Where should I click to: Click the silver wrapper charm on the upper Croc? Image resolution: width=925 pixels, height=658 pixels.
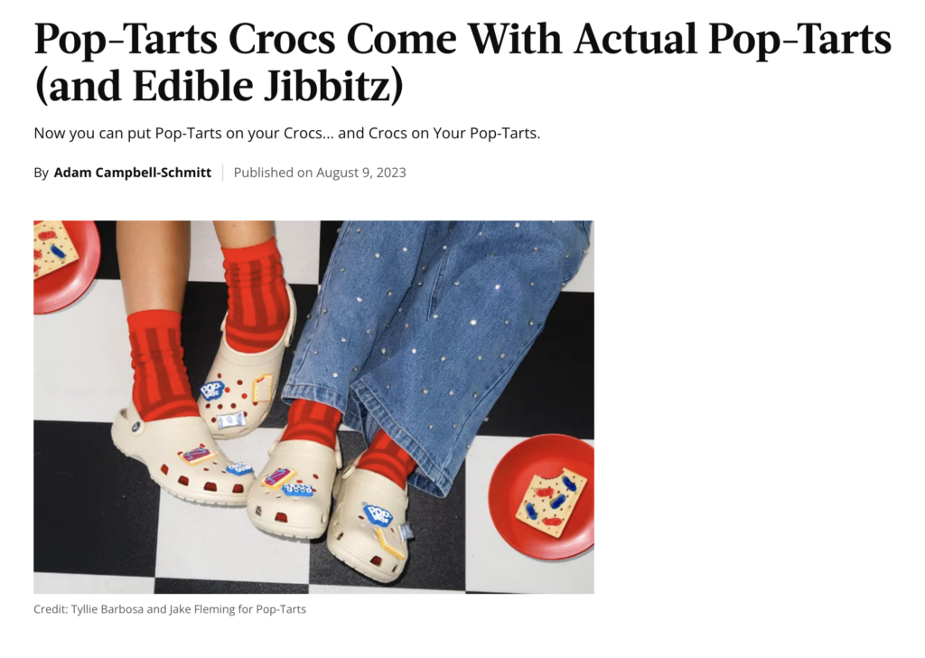coord(230,420)
